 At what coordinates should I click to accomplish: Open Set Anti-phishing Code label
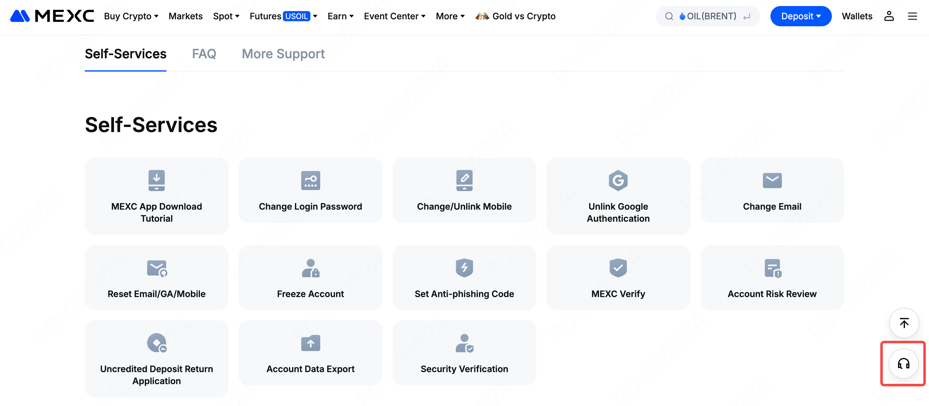(x=464, y=294)
